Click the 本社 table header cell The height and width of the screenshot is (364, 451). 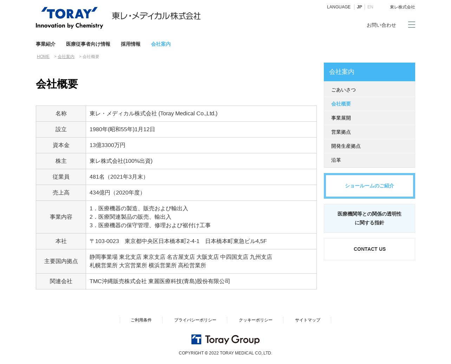(x=61, y=241)
